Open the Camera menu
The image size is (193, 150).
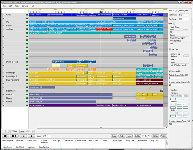[x=25, y=6]
